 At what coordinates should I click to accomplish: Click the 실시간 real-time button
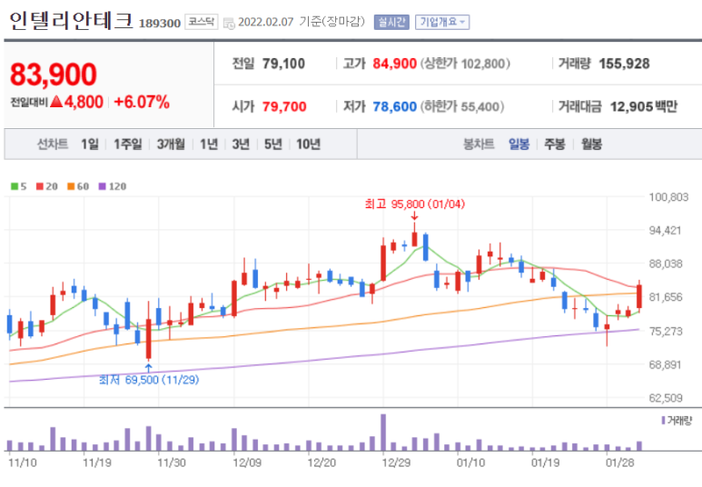pyautogui.click(x=391, y=22)
